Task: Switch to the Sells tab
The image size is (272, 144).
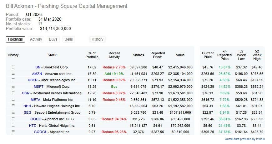Action: (69, 39)
